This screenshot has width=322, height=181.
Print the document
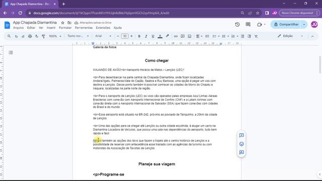[30, 36]
